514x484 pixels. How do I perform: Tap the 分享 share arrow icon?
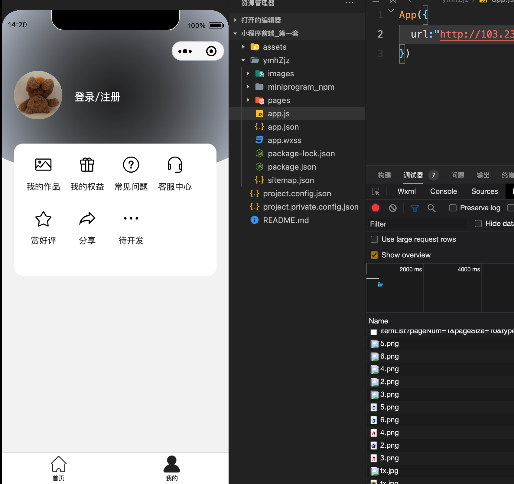87,219
